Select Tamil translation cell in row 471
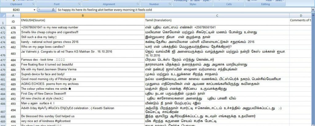Screen dimensions: 315x126 (x=217, y=27)
